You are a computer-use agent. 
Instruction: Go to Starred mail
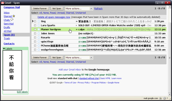tap(8, 16)
